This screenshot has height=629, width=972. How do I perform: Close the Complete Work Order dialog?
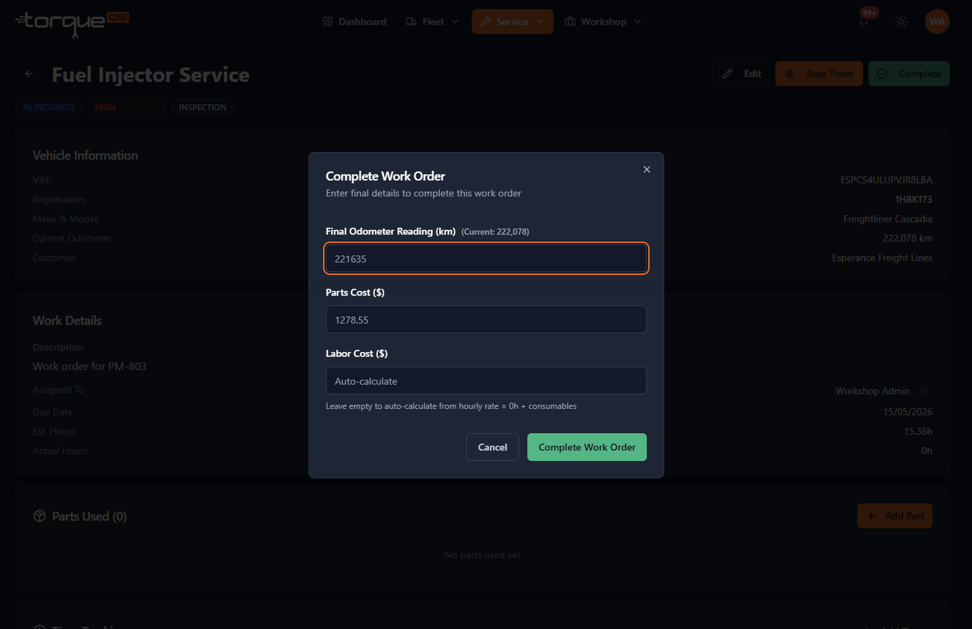(x=647, y=169)
